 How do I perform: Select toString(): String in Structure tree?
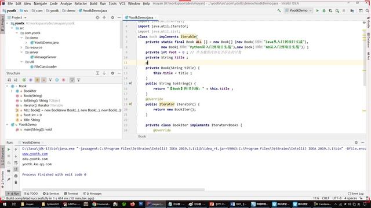pyautogui.click(x=35, y=101)
